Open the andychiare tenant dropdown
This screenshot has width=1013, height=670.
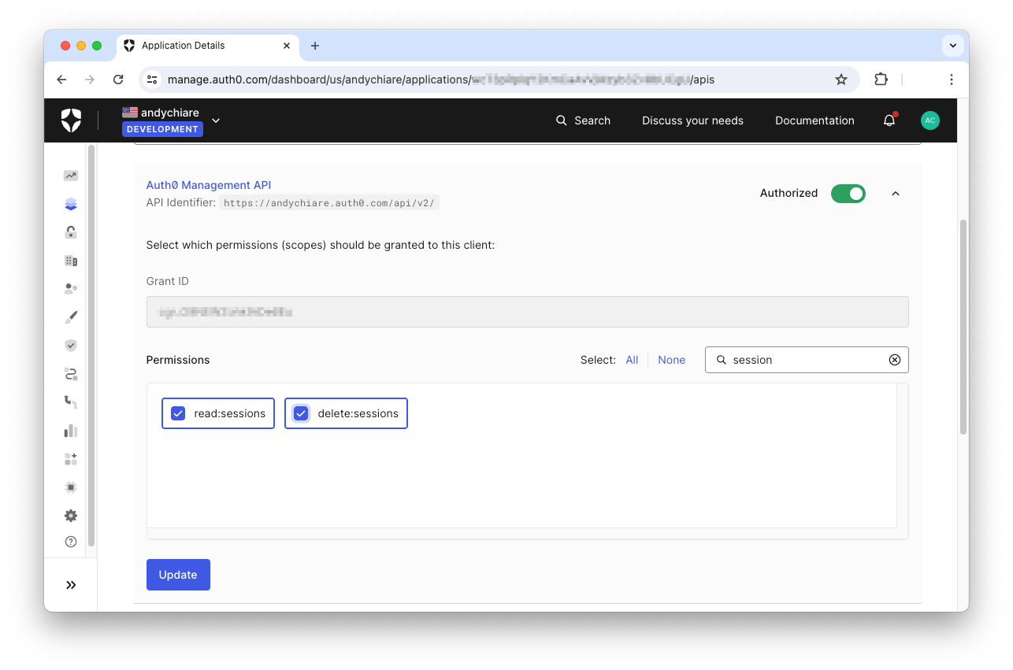tap(216, 120)
